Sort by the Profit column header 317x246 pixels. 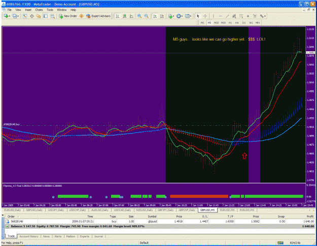click(x=310, y=216)
